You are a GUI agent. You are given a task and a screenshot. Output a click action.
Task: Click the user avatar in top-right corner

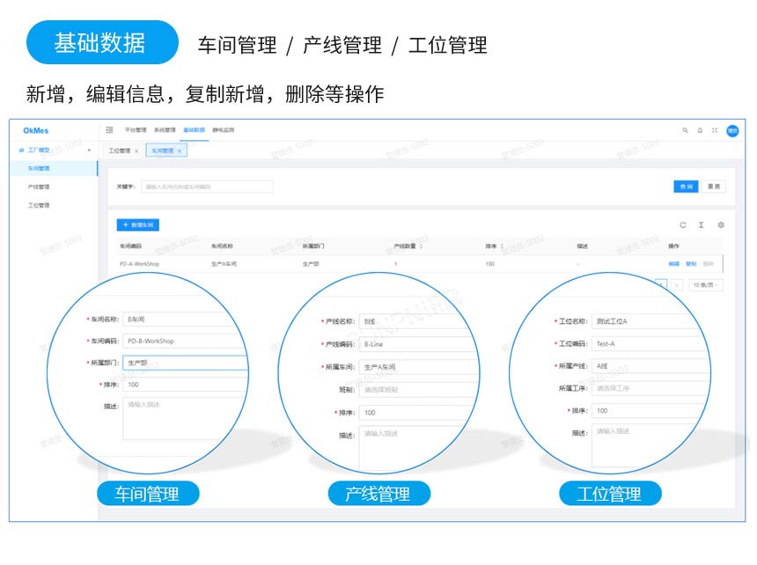pyautogui.click(x=733, y=130)
